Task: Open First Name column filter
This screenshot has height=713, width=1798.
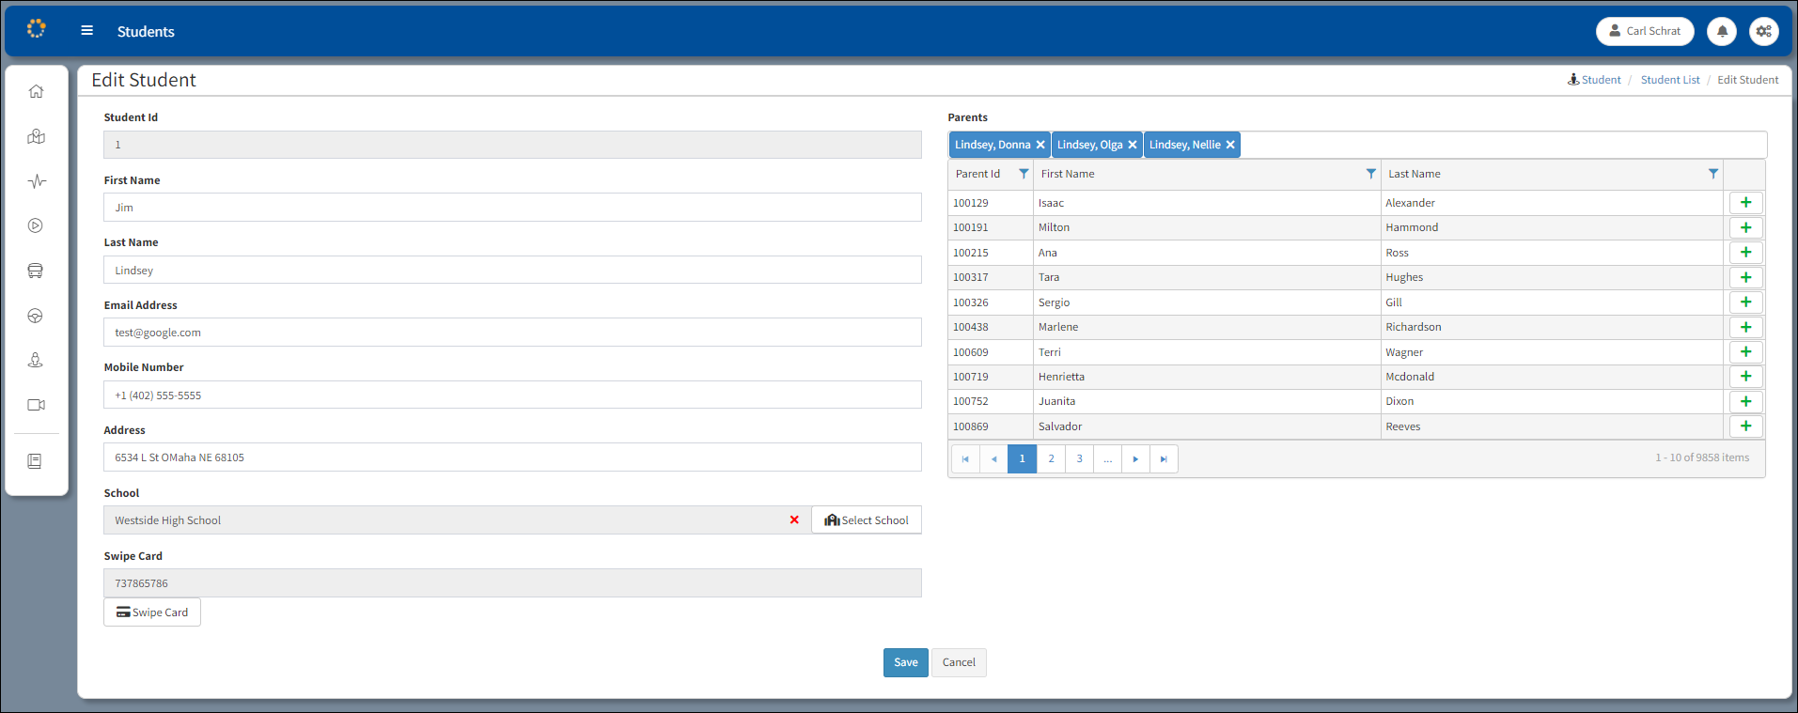Action: (x=1371, y=174)
